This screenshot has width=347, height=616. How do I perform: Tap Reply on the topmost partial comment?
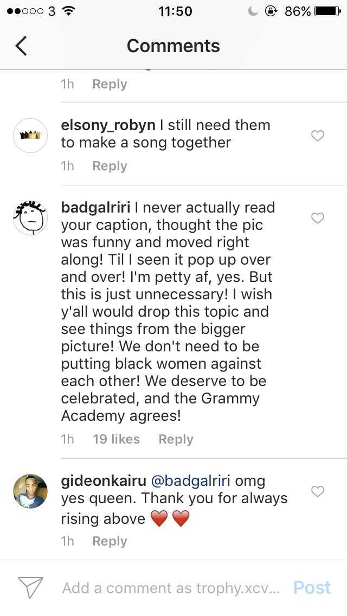[x=110, y=84]
